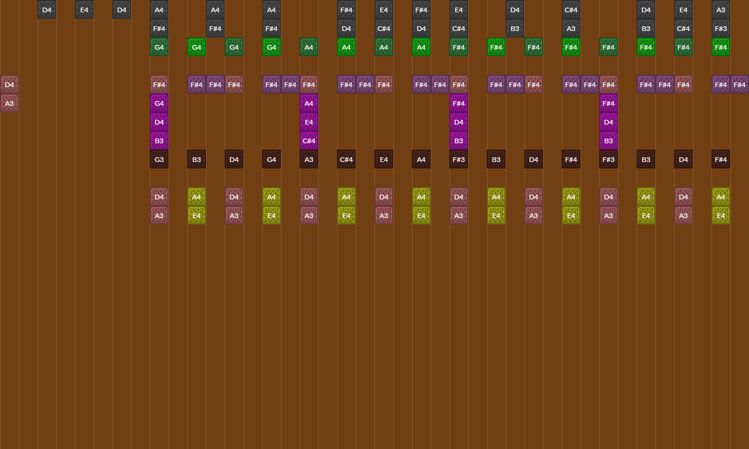The image size is (749, 449).
Task: Select the dark brown G4 note block
Action: click(272, 160)
